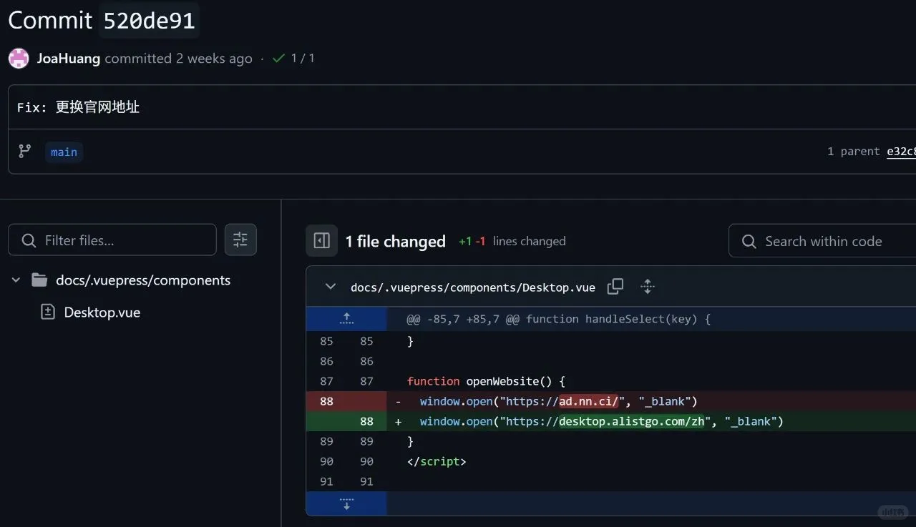Click the '</script>' code line
The height and width of the screenshot is (527, 916).
pyautogui.click(x=437, y=461)
